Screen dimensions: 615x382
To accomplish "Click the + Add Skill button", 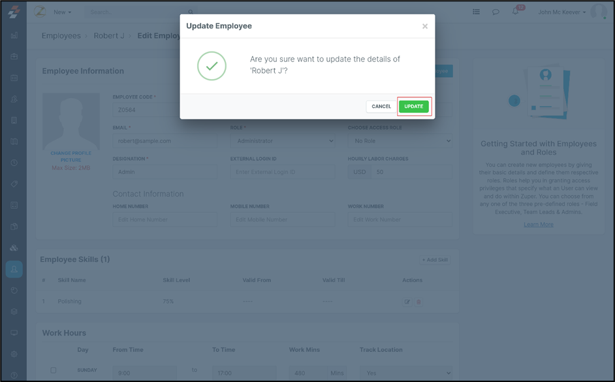I will coord(435,260).
